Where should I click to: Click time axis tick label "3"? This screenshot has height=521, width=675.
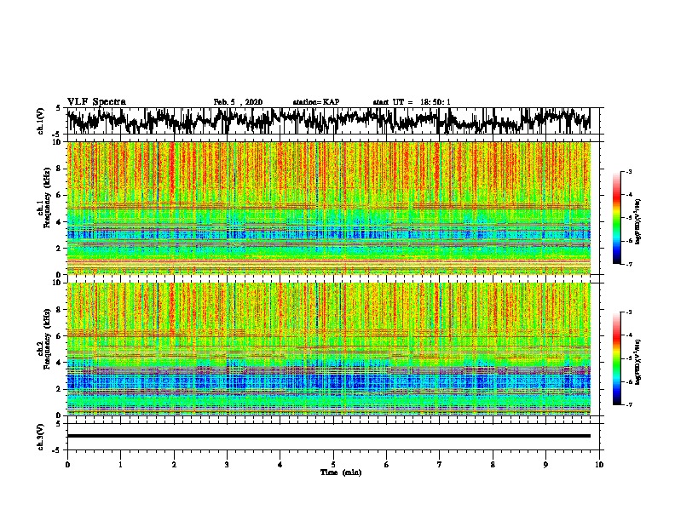(227, 465)
